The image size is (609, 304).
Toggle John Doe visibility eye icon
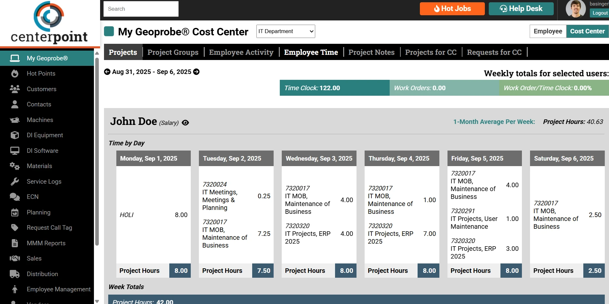pos(185,123)
